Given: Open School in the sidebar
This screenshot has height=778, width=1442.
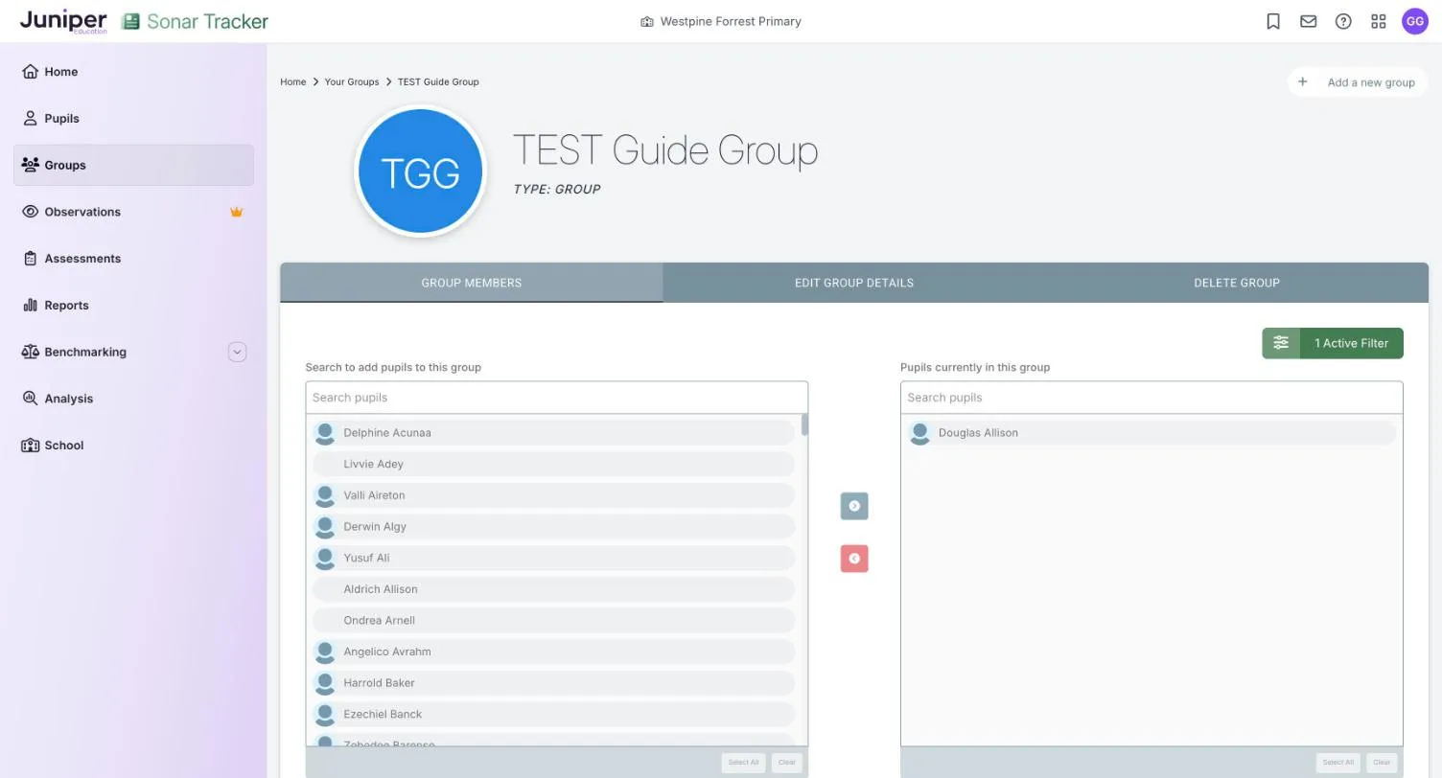Looking at the screenshot, I should pos(133,446).
